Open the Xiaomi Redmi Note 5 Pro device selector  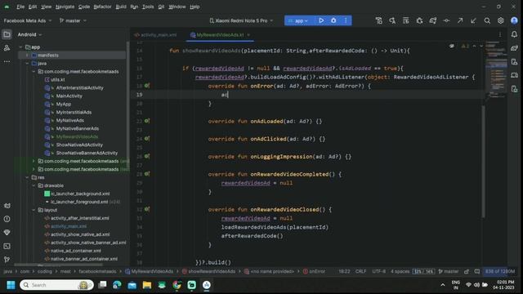point(241,20)
